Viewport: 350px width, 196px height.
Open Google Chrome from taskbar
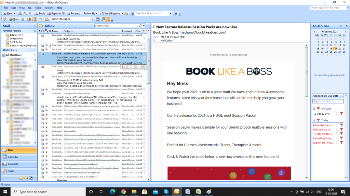123,192
